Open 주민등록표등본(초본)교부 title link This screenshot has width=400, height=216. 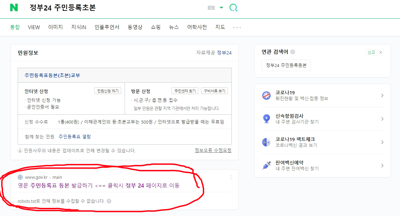(52, 75)
